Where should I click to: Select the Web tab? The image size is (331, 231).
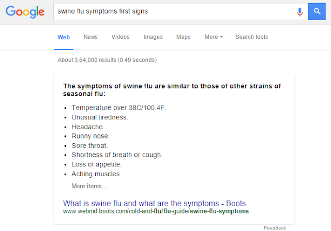click(x=64, y=37)
